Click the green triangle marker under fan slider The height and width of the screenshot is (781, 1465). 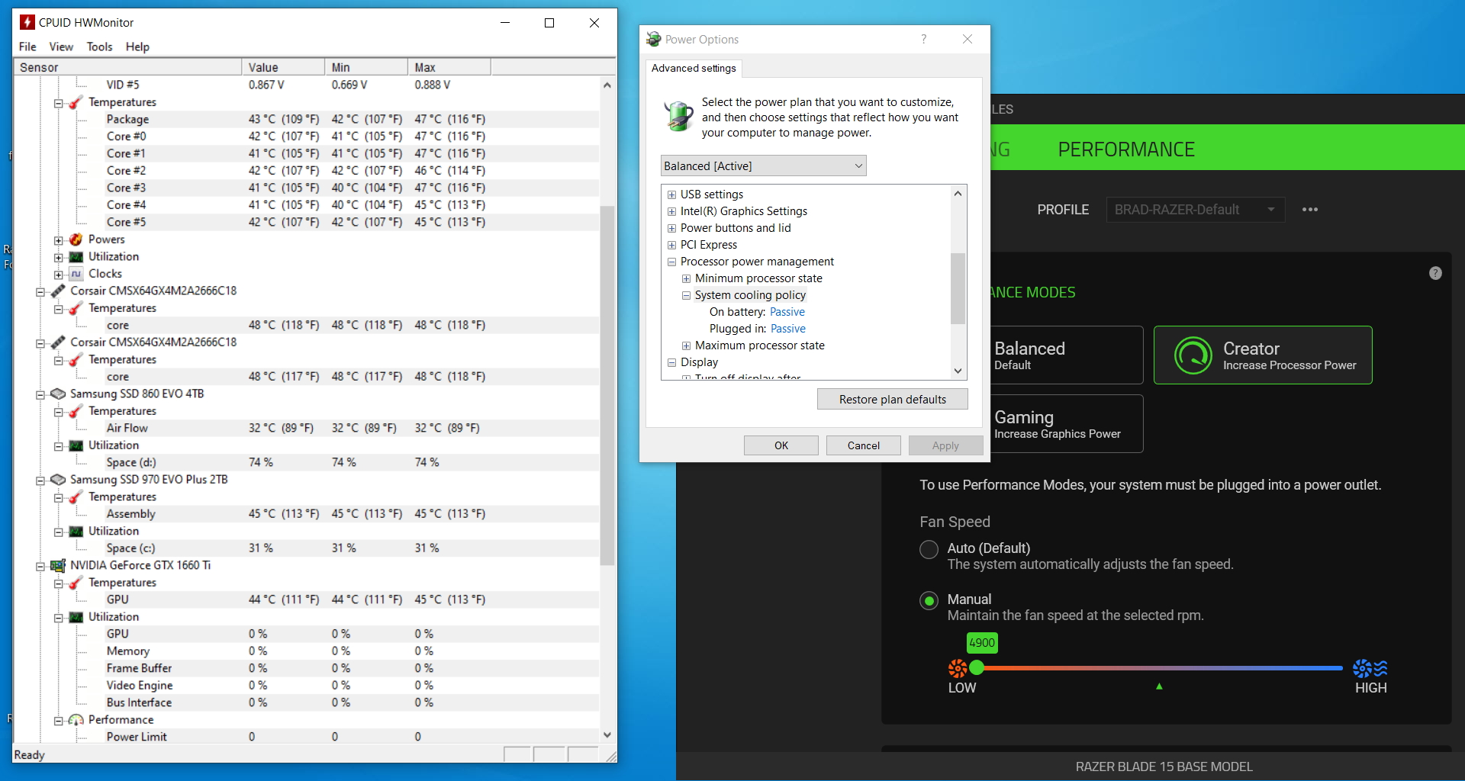point(1159,686)
